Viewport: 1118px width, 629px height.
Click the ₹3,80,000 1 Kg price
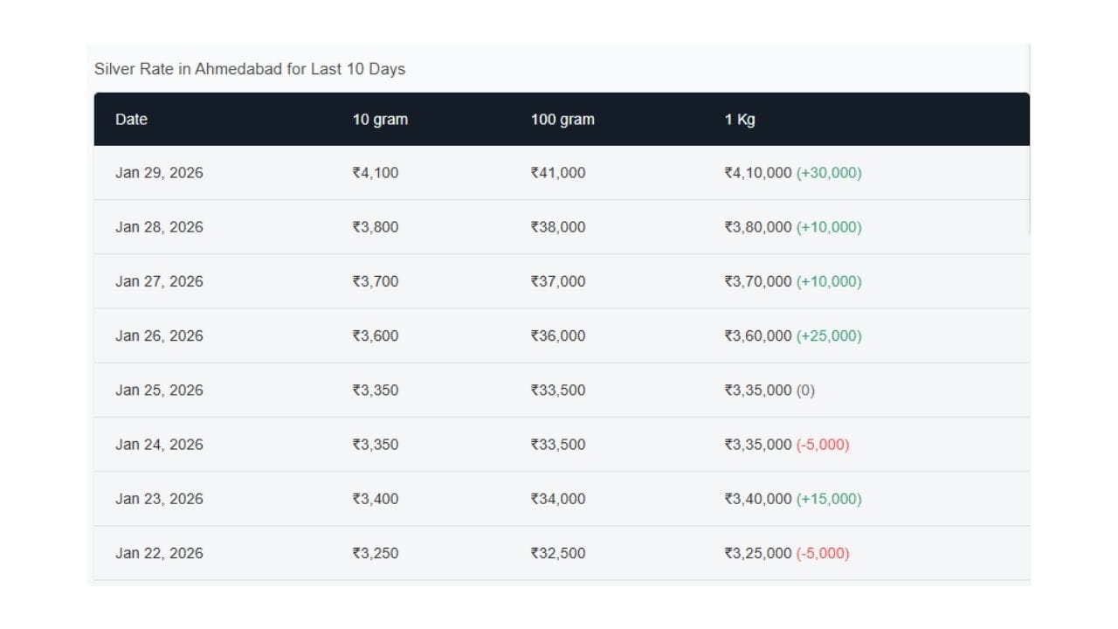pos(757,227)
